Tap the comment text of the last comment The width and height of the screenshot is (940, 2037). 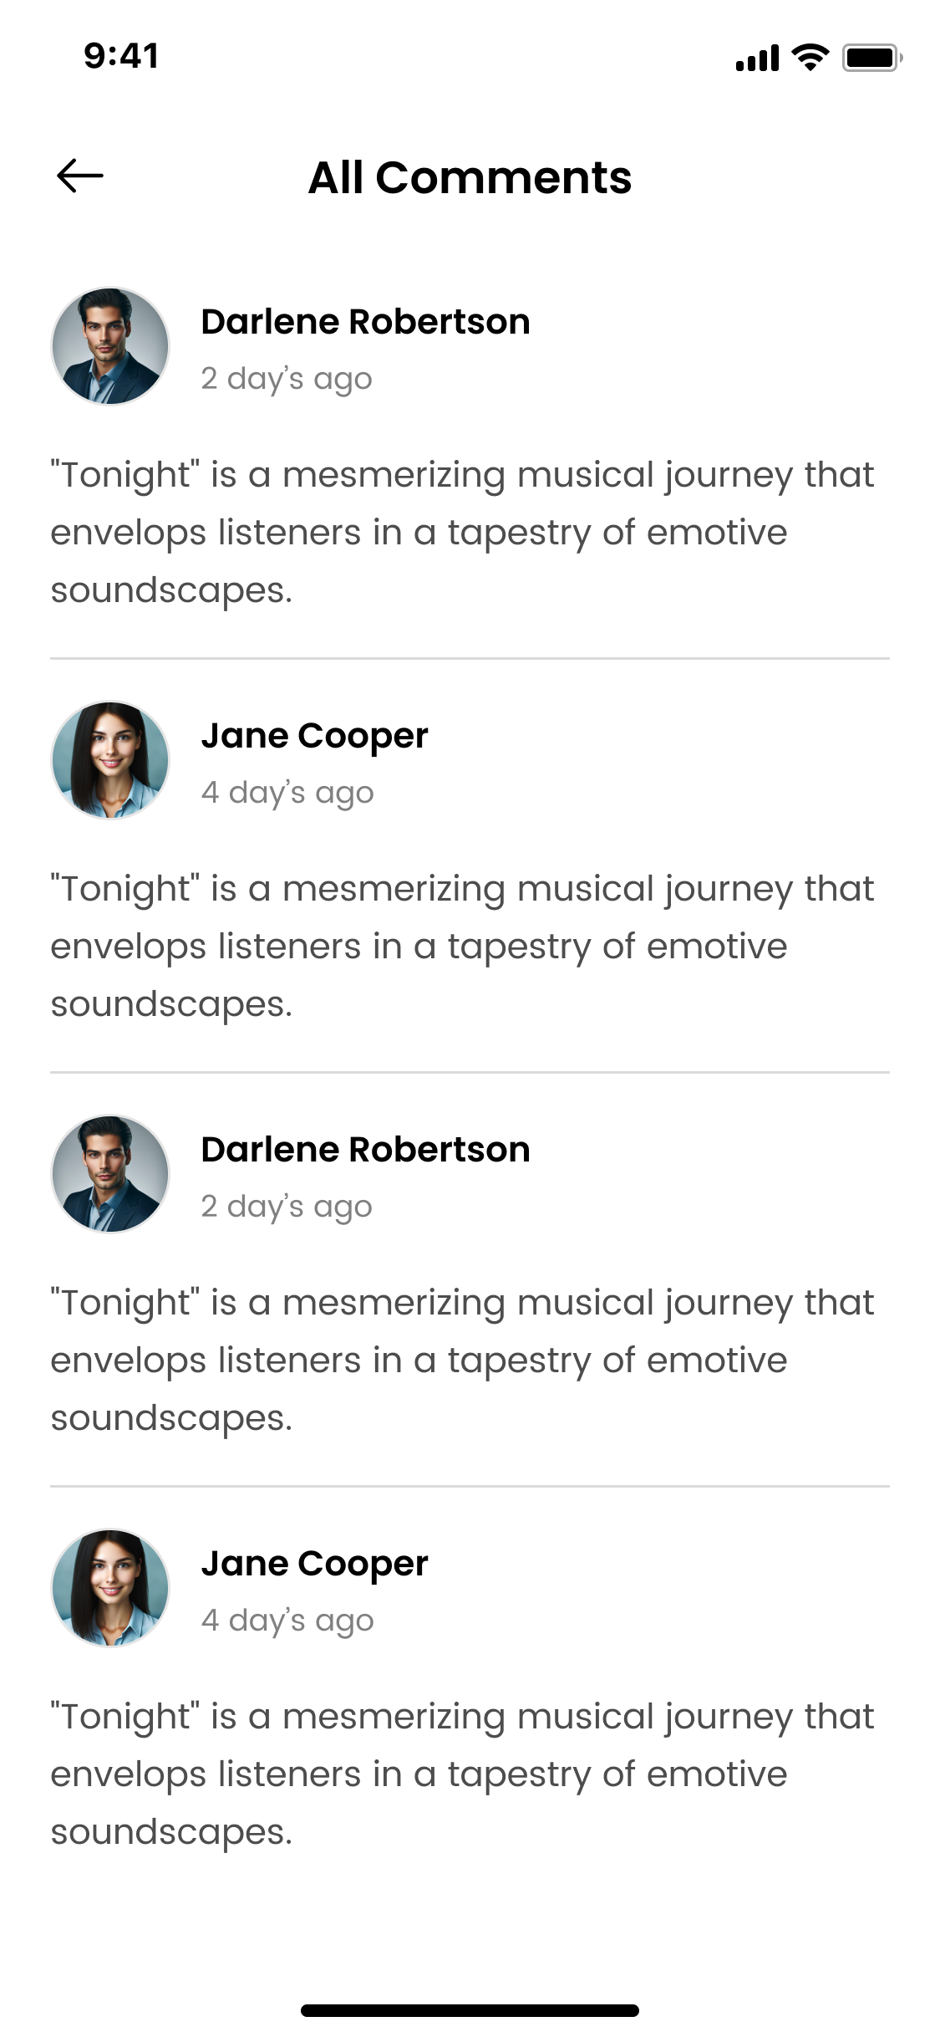tap(462, 1774)
